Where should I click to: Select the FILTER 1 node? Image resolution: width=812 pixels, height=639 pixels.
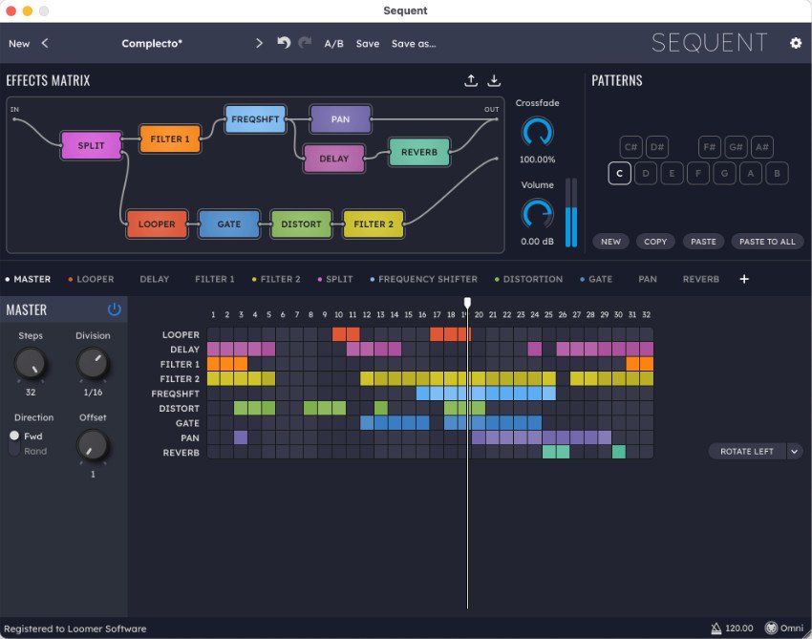click(x=170, y=138)
